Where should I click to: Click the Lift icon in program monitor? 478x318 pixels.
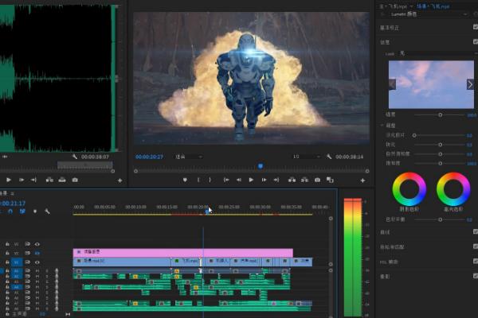click(292, 180)
